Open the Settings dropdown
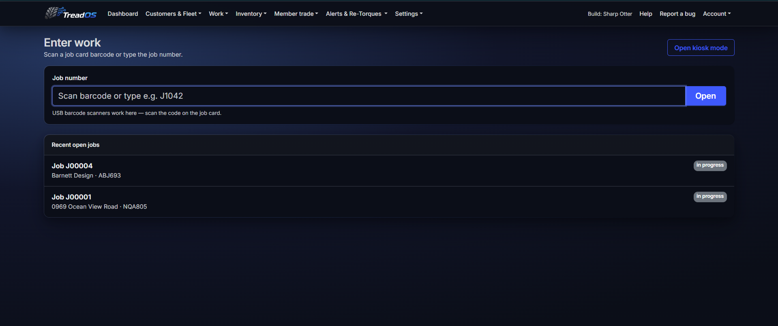This screenshot has width=778, height=326. point(409,14)
